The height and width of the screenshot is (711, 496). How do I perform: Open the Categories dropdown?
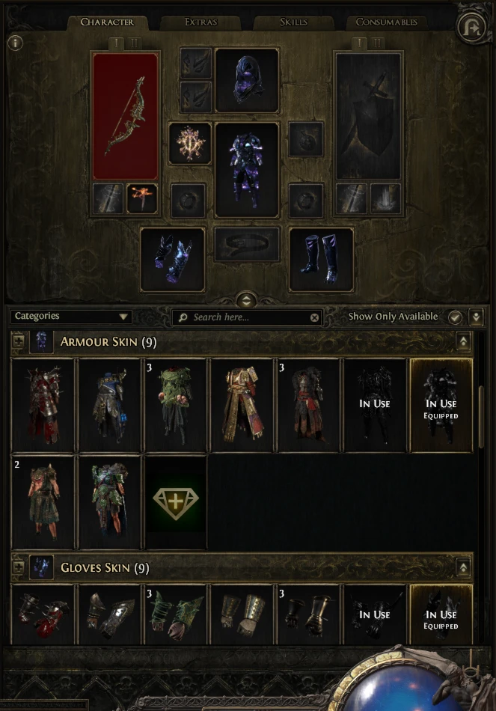click(x=71, y=317)
